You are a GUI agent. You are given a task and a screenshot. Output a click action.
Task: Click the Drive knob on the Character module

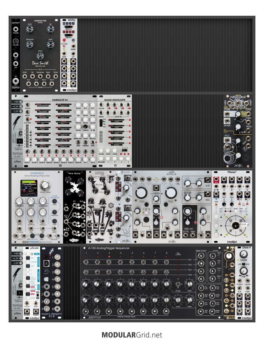[40, 56]
